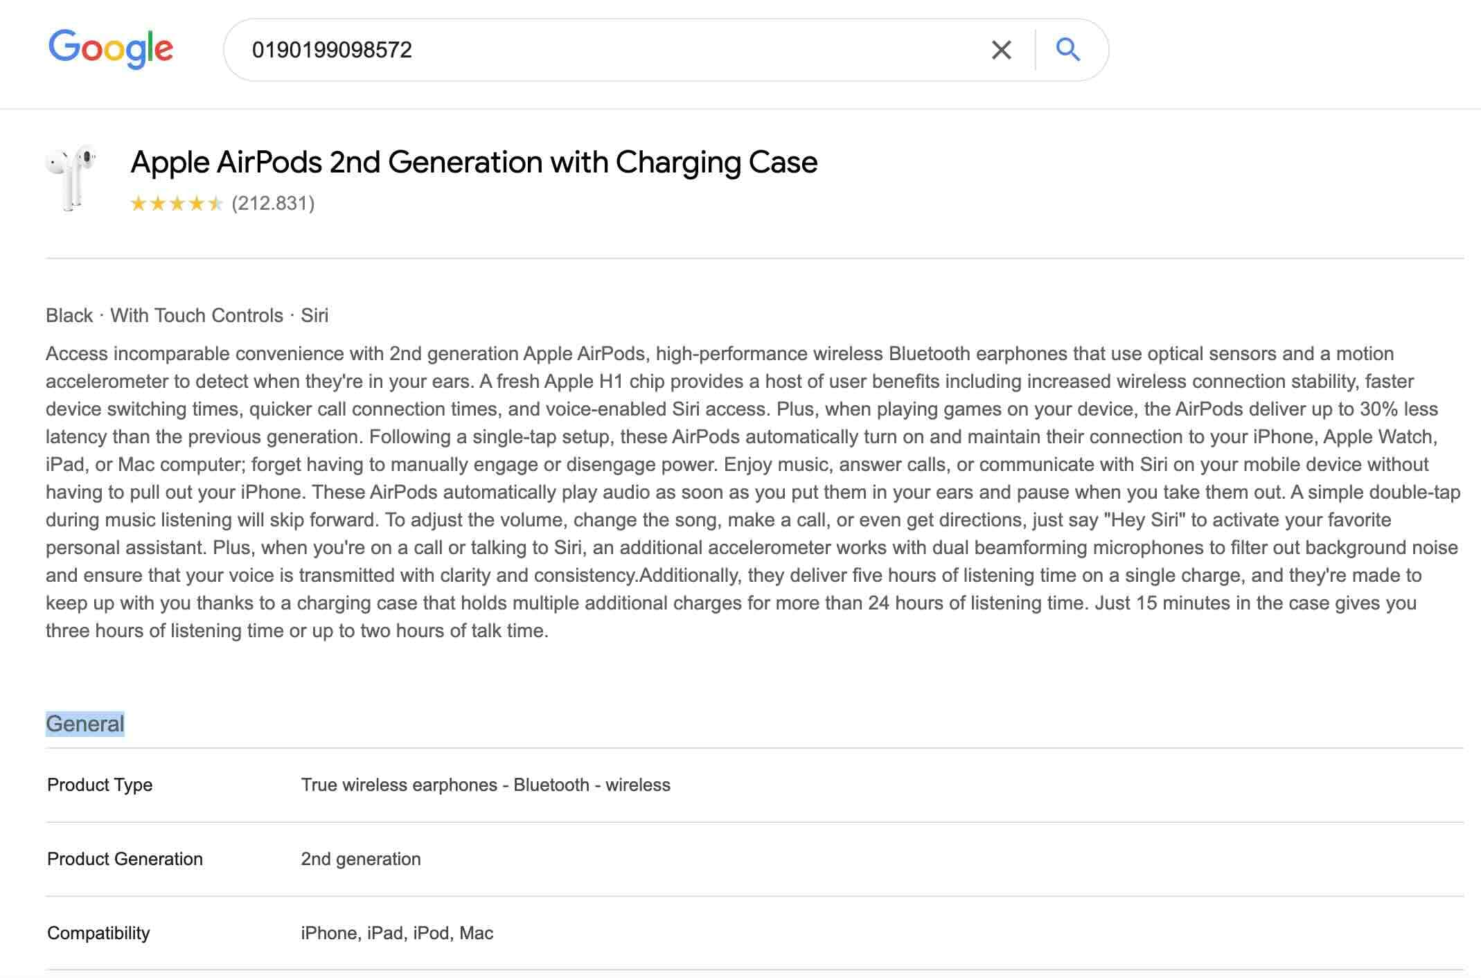Click the "2nd generation" value text
1481x978 pixels.
(x=360, y=859)
